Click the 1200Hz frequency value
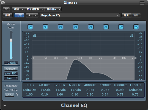Viewport: 148px width, 110px height. (x=60, y=85)
